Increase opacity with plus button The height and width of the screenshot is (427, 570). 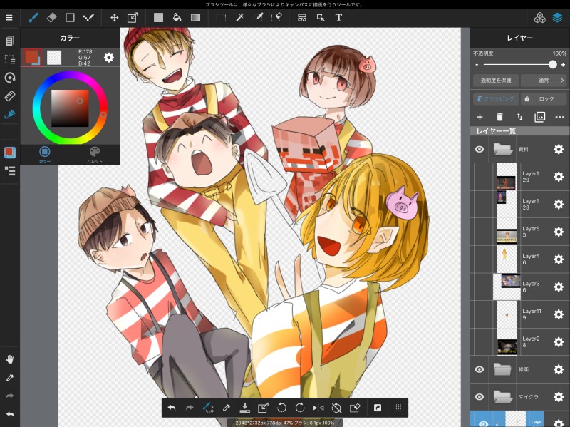point(563,65)
